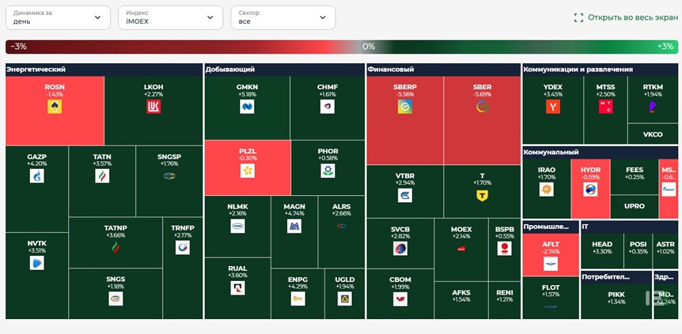Click the Промышле... sector header

550,227
